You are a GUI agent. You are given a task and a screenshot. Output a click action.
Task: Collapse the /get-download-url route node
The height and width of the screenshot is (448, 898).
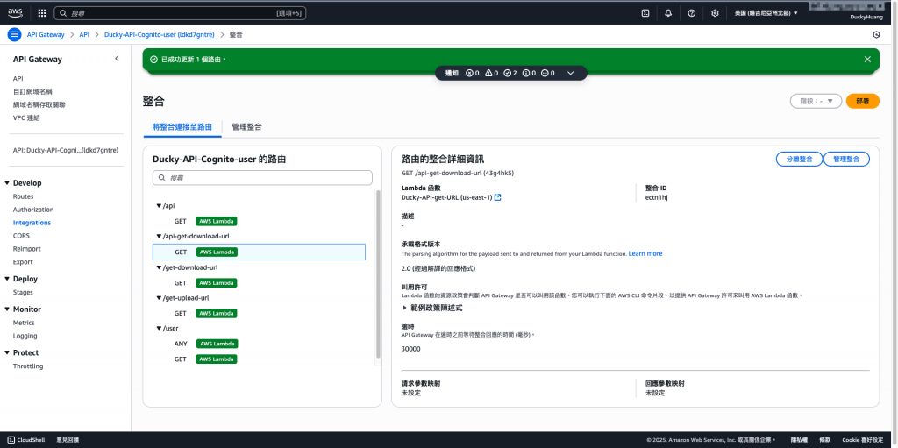[x=160, y=267]
